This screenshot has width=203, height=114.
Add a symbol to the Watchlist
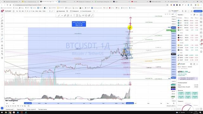pos(191,15)
